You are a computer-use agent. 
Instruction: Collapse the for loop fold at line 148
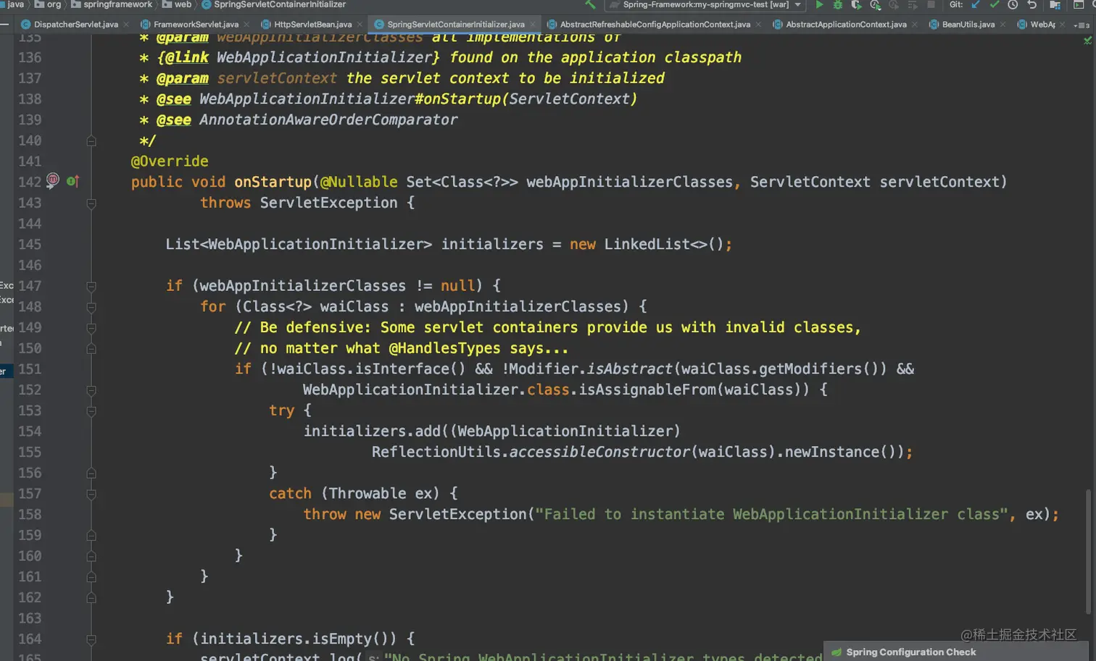pos(91,308)
